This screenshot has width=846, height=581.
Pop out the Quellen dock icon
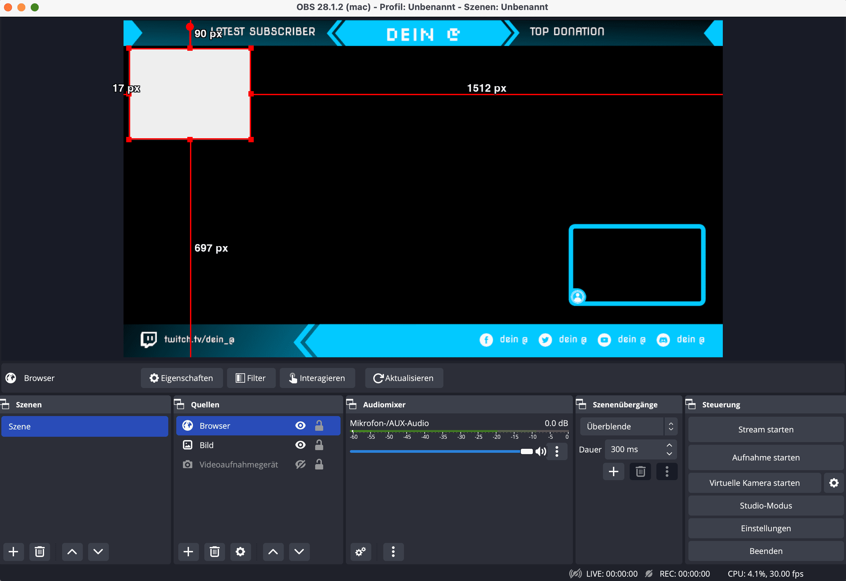click(x=179, y=404)
